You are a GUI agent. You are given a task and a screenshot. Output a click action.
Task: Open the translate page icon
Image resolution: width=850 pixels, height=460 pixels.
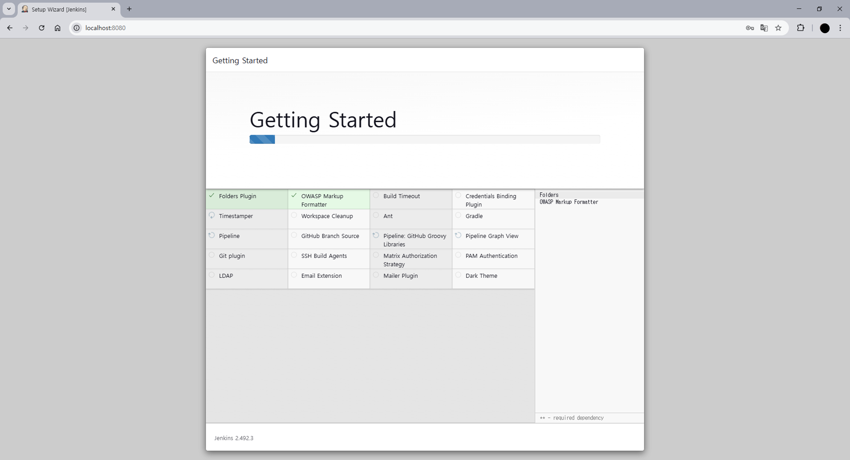(764, 28)
